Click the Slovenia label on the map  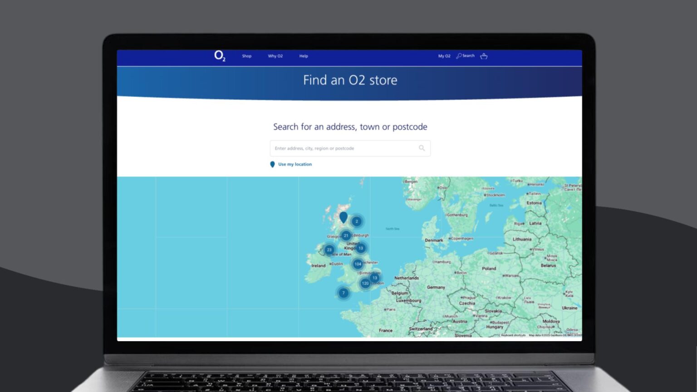pos(463,335)
